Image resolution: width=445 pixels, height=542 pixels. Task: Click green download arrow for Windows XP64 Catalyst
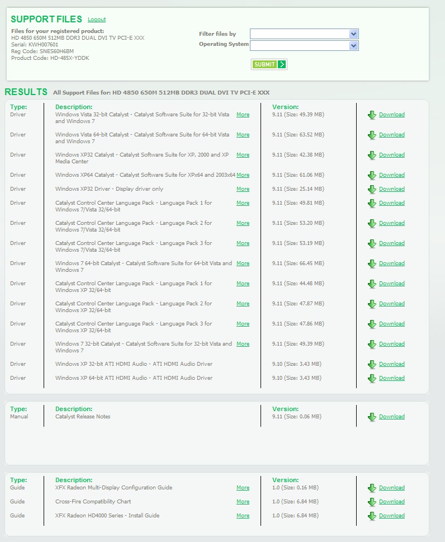point(372,175)
